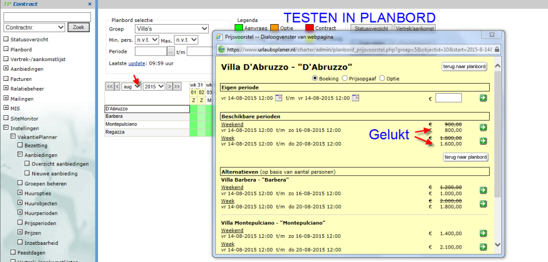Click the top 'terug naar planbord' button

pos(463,67)
